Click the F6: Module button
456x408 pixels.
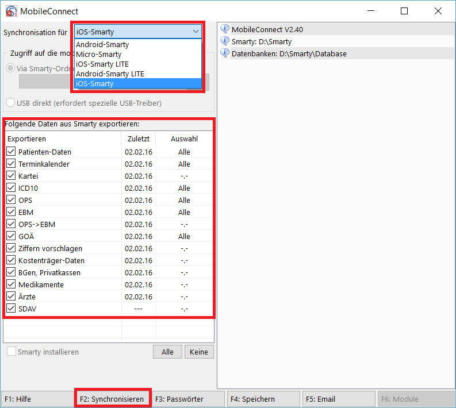pos(416,399)
